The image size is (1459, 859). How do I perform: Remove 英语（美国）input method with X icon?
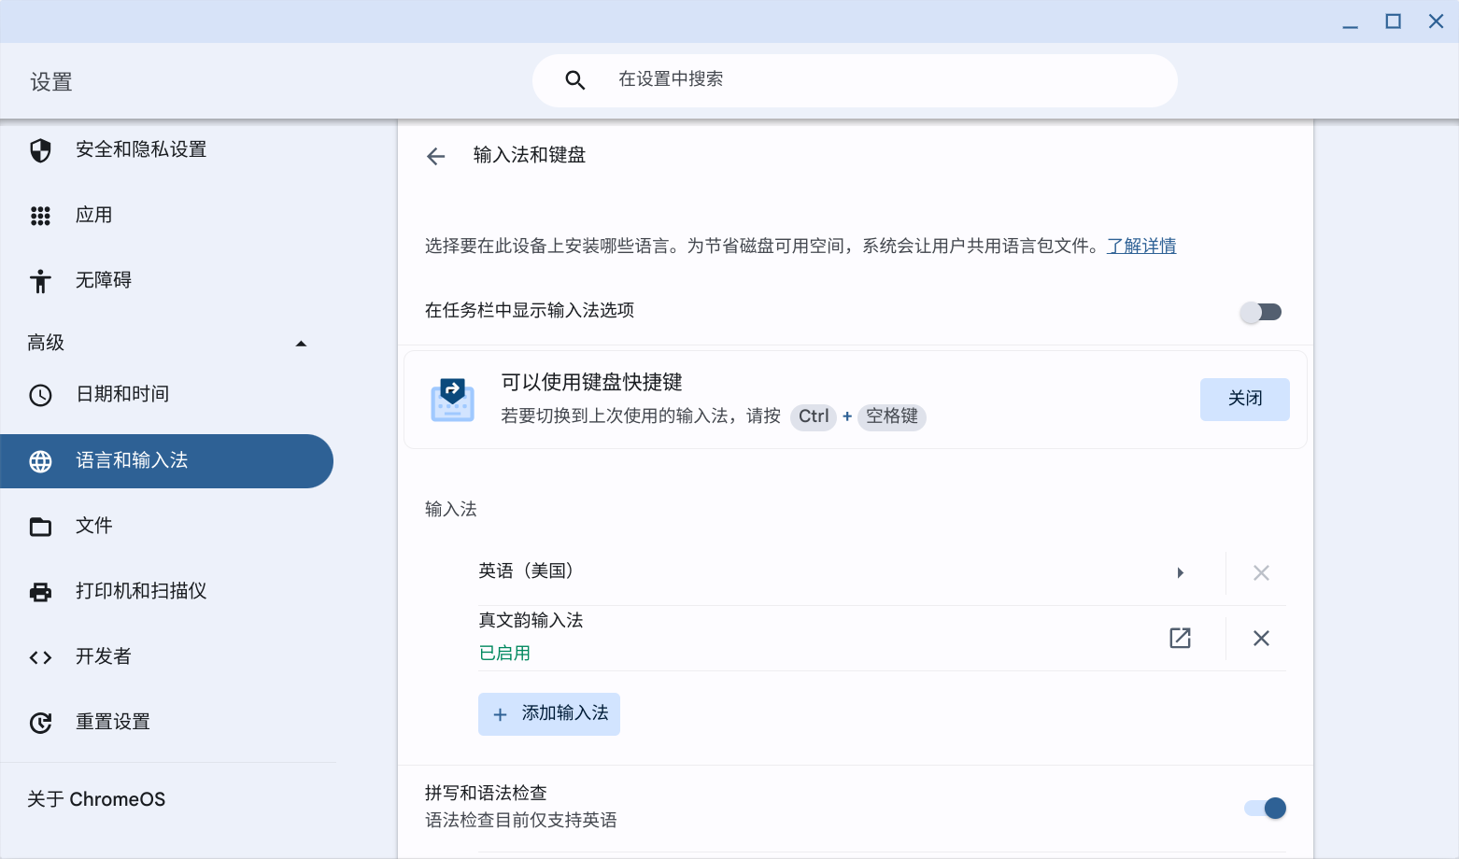(1261, 572)
